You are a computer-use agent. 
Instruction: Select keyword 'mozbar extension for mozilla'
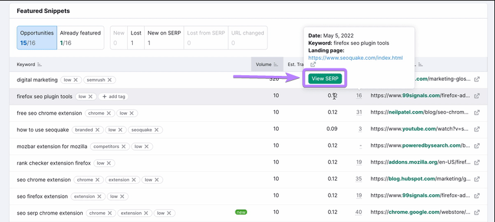[52, 146]
